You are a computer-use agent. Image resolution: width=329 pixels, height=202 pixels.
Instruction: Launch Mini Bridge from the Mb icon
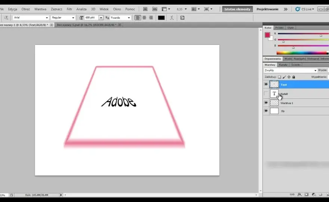point(155,9)
